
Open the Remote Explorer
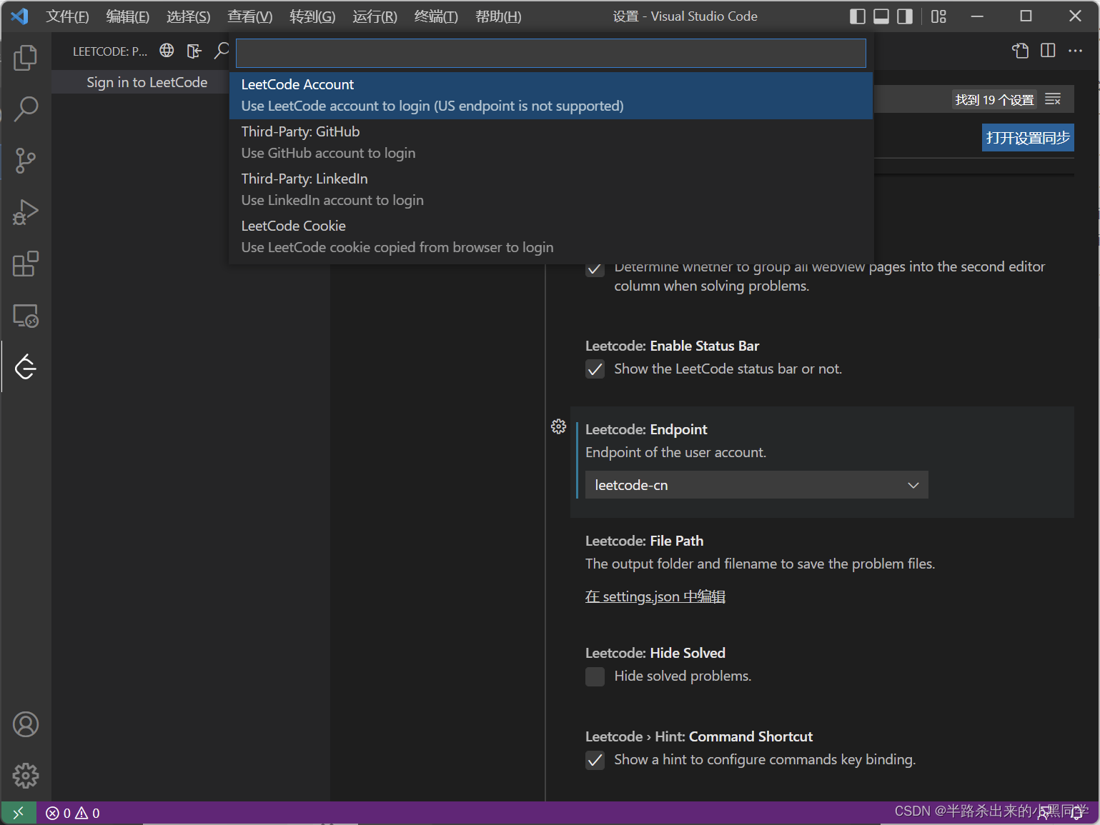[26, 315]
